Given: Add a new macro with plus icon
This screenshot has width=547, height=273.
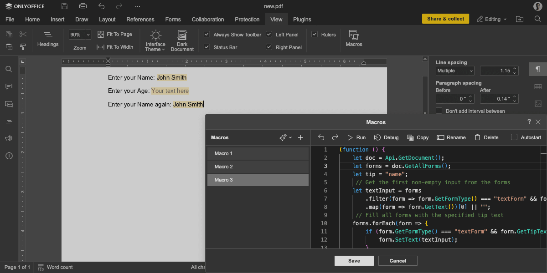Looking at the screenshot, I should [301, 137].
